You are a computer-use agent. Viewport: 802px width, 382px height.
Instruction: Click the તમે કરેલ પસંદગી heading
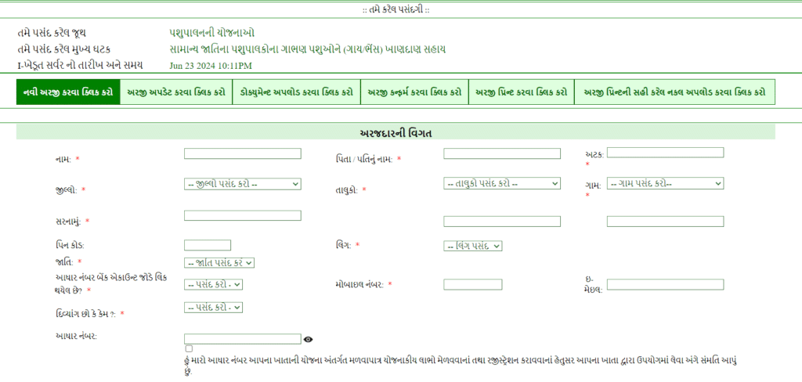click(x=396, y=10)
